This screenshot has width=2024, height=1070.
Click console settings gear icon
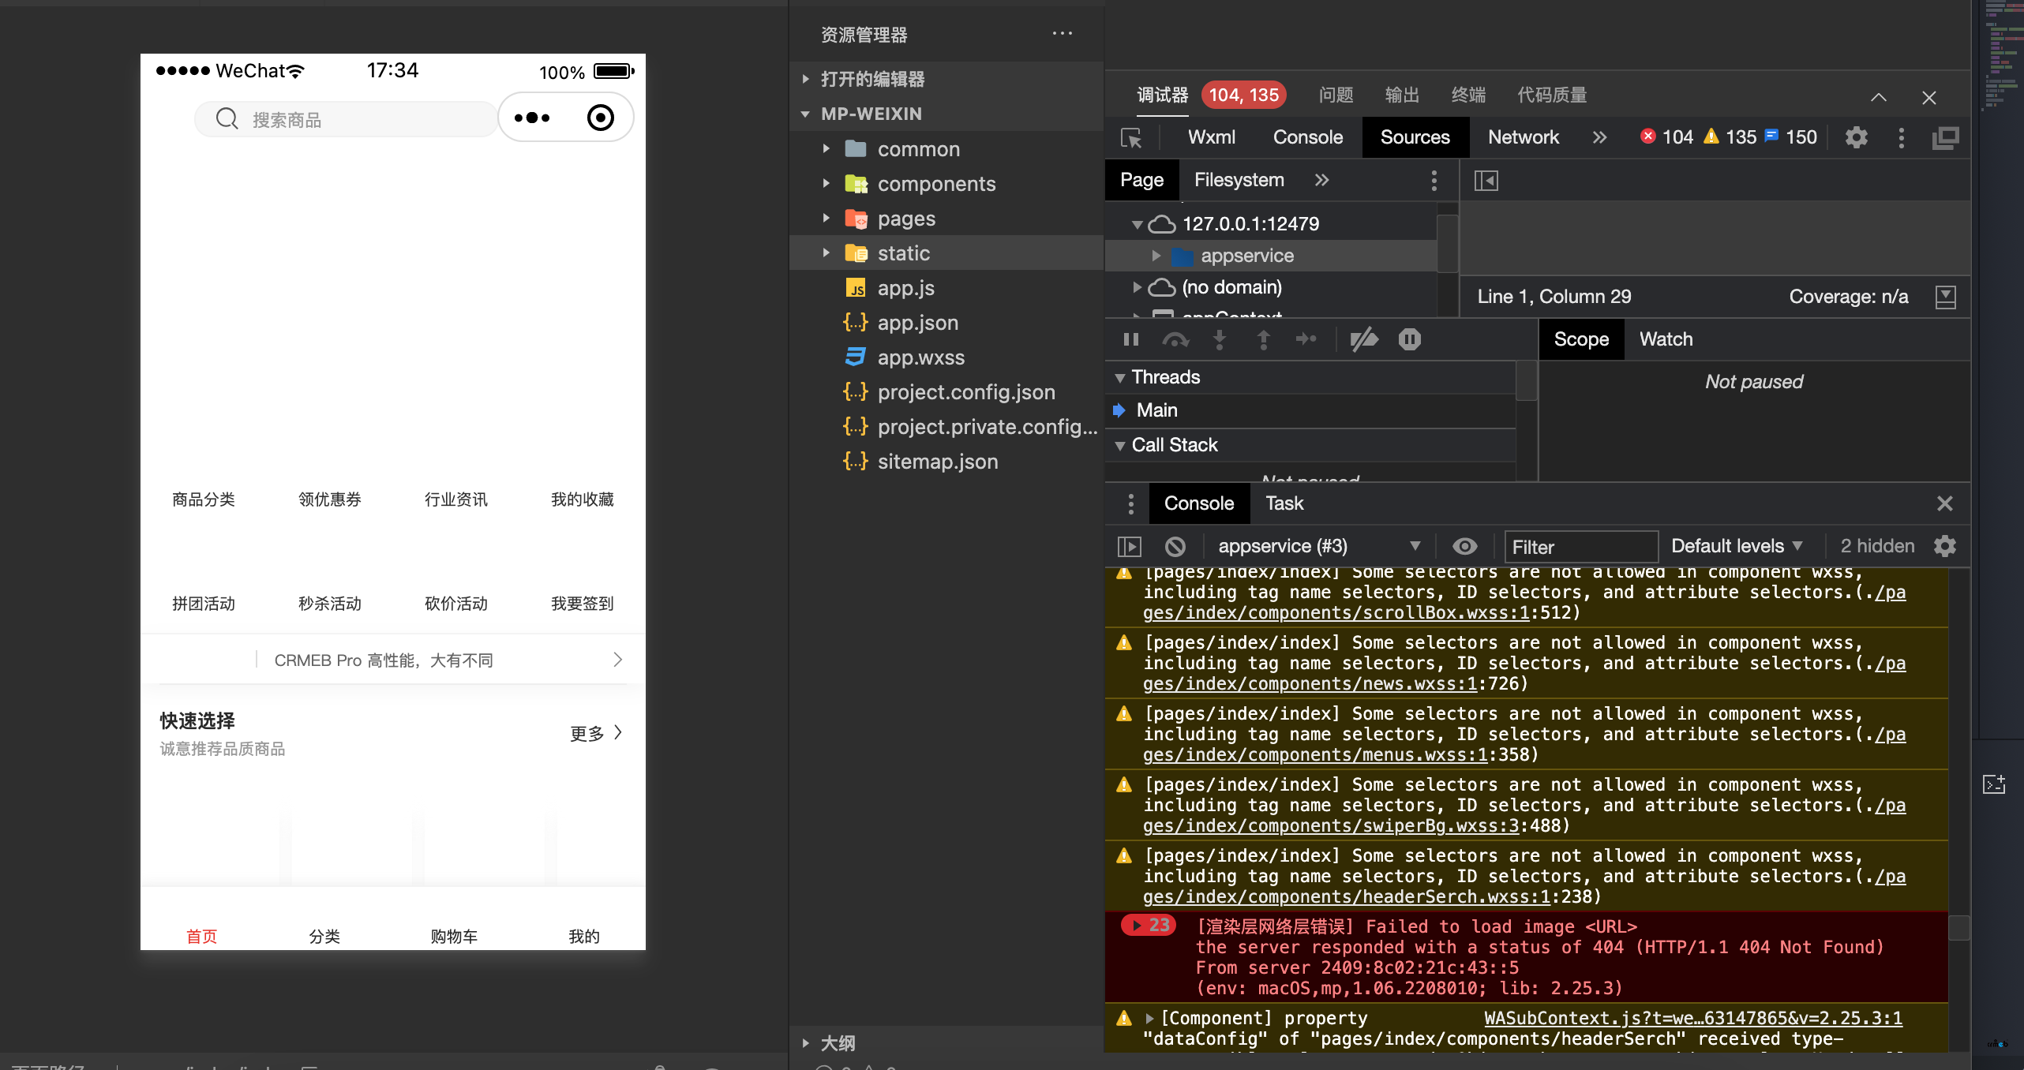(1945, 546)
